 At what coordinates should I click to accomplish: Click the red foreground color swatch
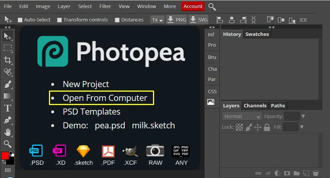click(5, 155)
